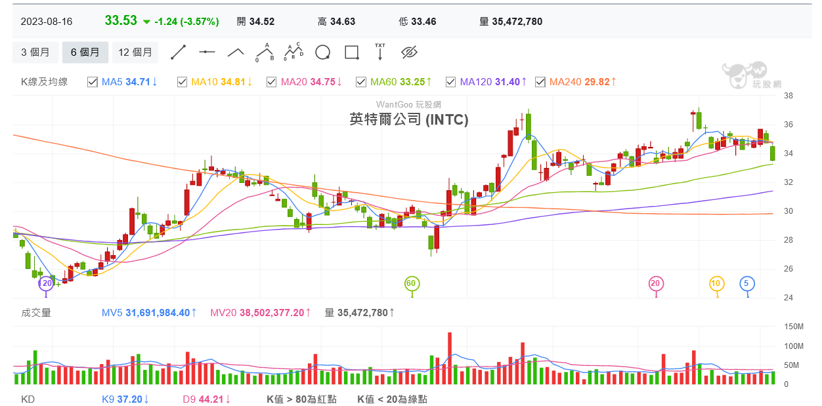Switch to the 3 個月 timeframe
This screenshot has height=406, width=822.
35,52
